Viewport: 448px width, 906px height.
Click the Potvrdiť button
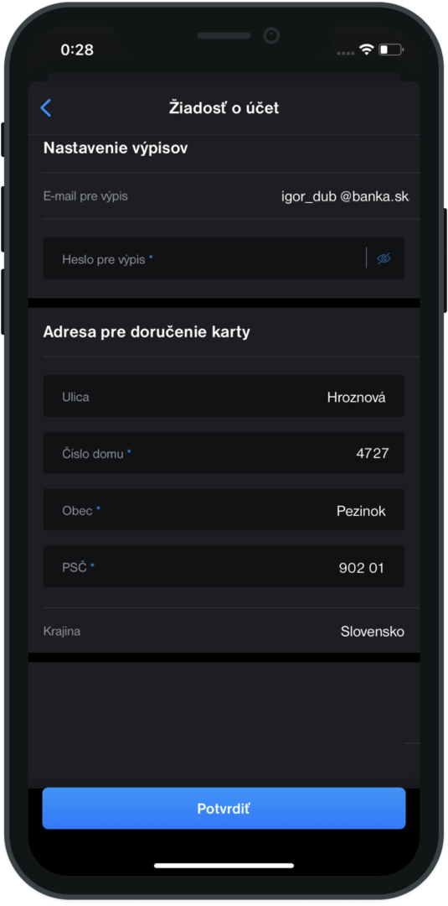(224, 809)
